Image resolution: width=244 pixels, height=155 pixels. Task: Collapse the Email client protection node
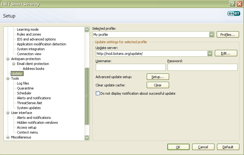[x=14, y=64]
